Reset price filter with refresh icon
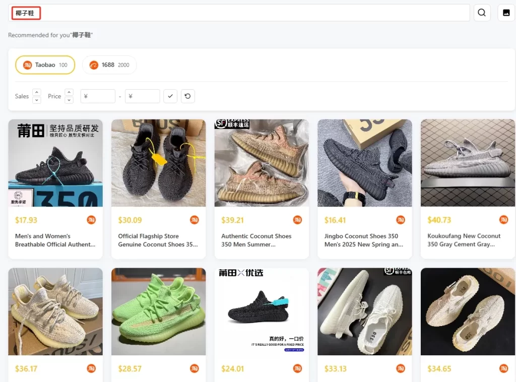516x382 pixels. point(187,96)
